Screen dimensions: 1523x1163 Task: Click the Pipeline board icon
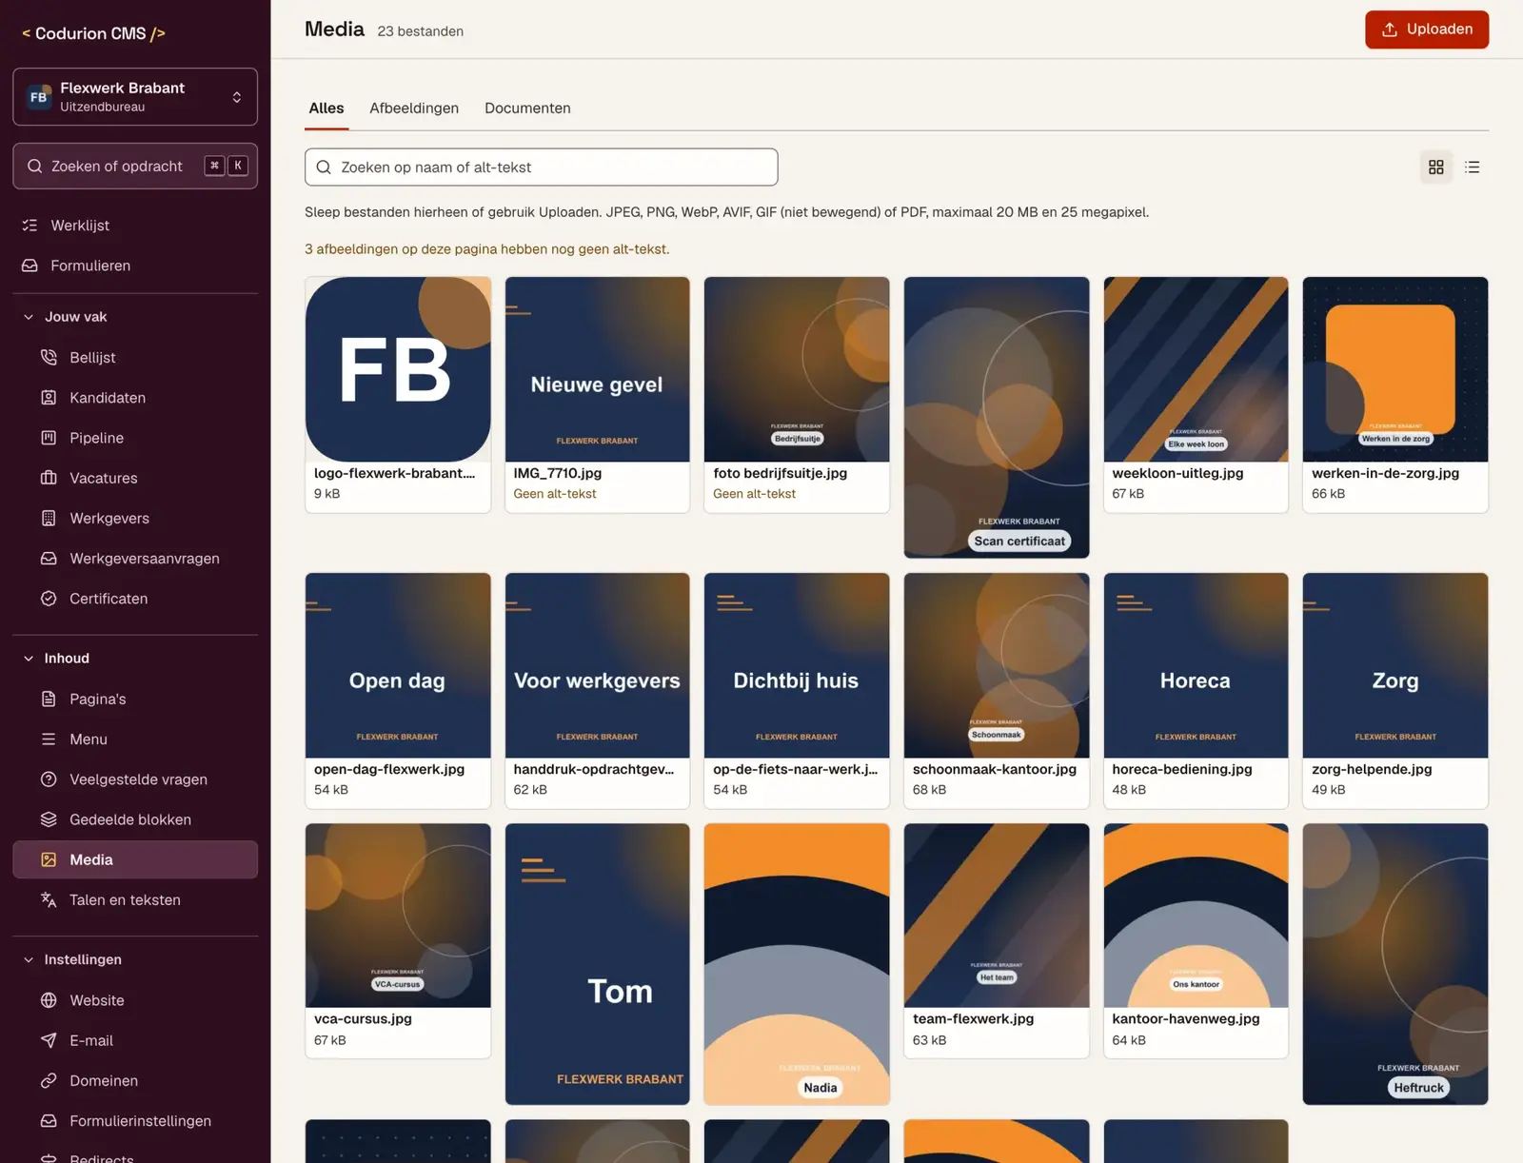(x=49, y=438)
